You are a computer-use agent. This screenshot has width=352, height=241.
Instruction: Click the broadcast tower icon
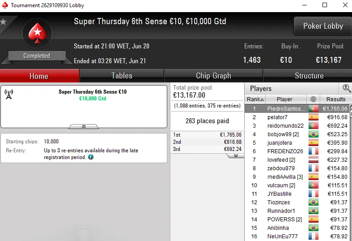tap(9, 95)
